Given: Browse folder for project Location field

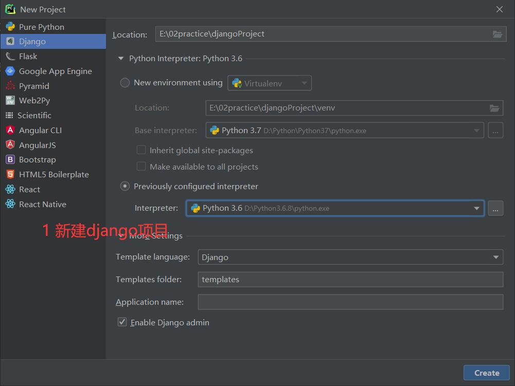Looking at the screenshot, I should [498, 34].
